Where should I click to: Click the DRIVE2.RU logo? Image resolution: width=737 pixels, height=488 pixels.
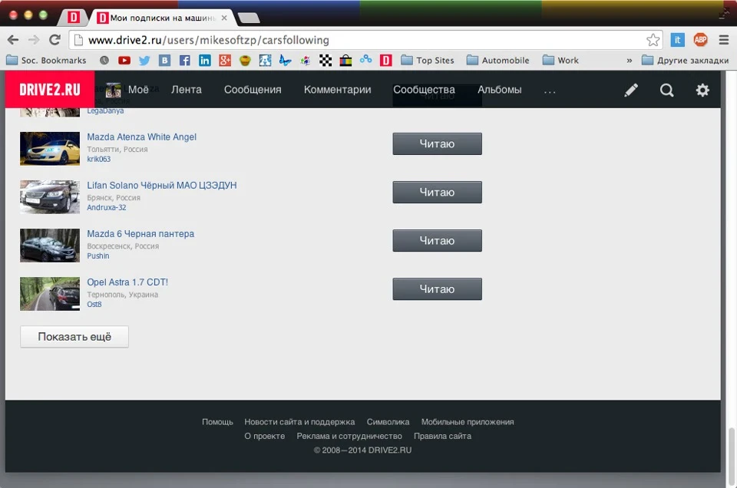coord(50,89)
